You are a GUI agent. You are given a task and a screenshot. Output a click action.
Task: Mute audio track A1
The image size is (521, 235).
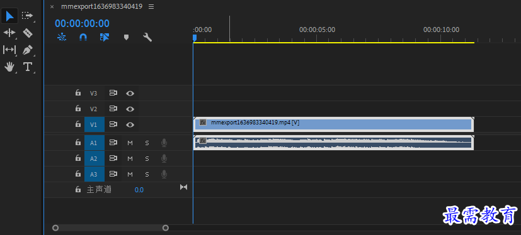click(130, 143)
